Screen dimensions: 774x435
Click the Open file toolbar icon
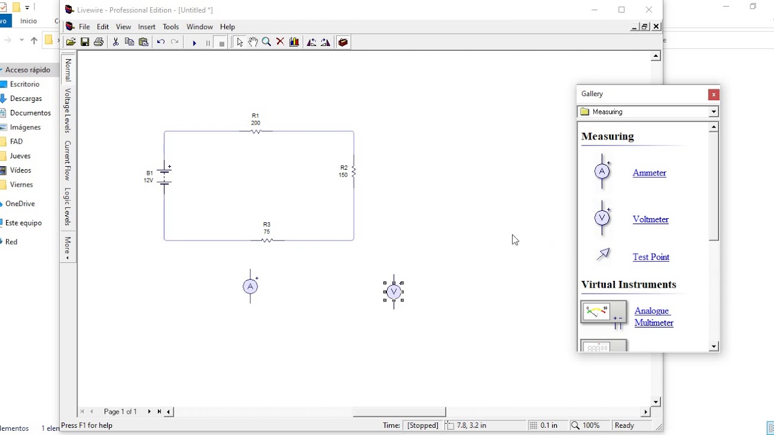[x=71, y=42]
